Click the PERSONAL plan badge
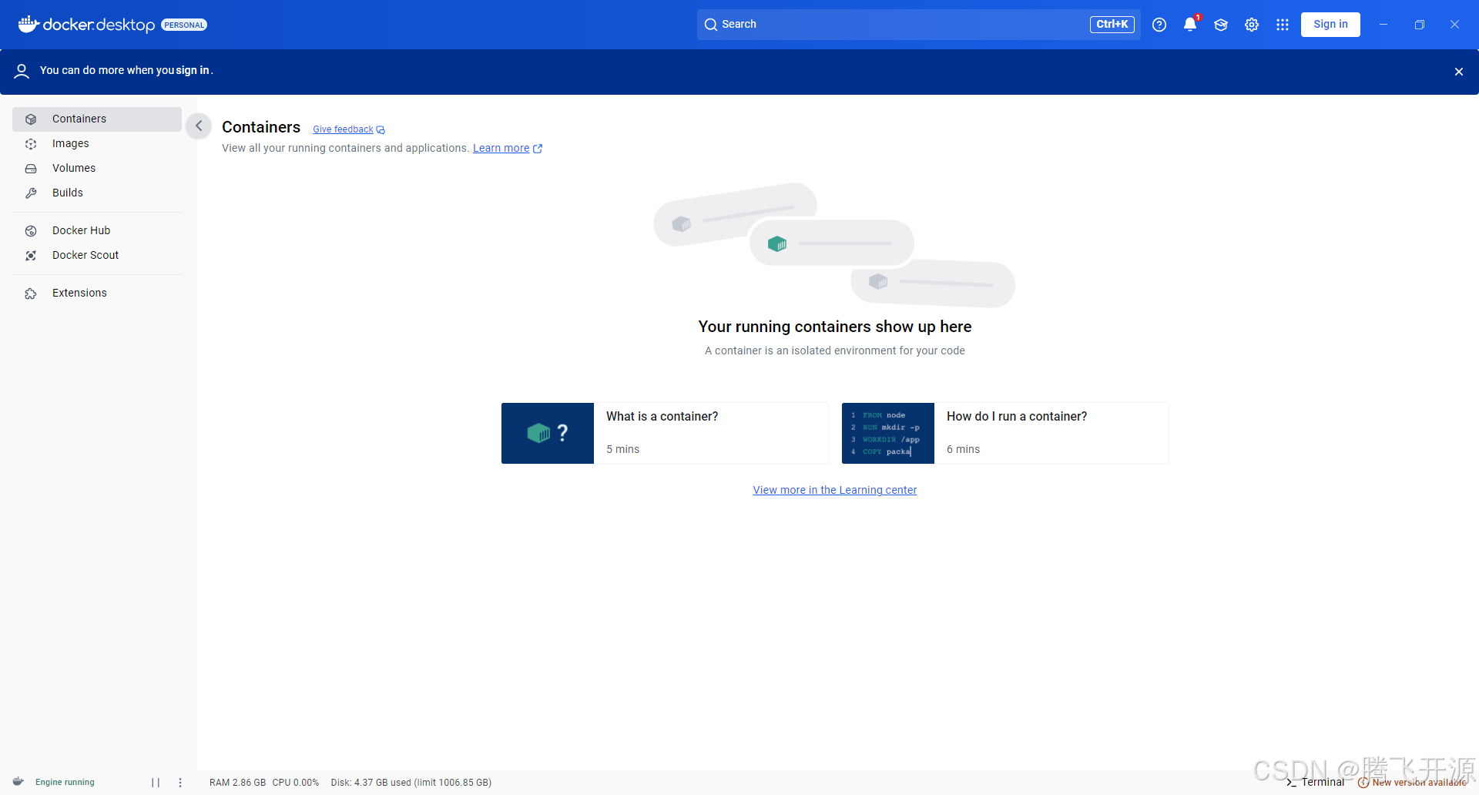 point(184,25)
